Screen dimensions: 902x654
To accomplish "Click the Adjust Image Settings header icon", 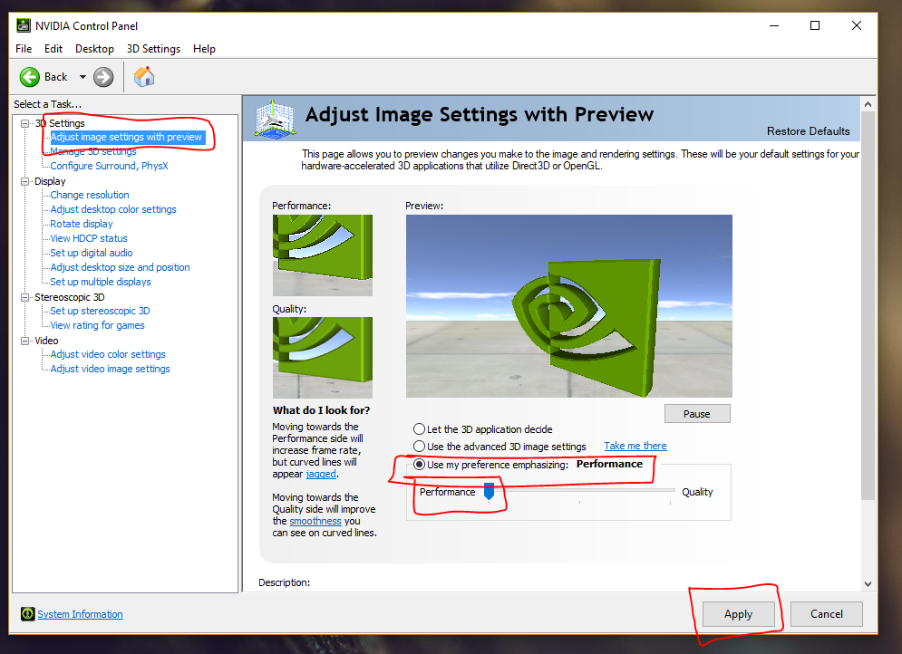I will [x=276, y=119].
